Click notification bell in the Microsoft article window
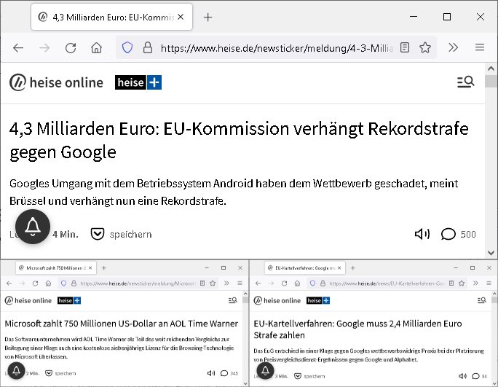498x387 pixels. (17, 371)
